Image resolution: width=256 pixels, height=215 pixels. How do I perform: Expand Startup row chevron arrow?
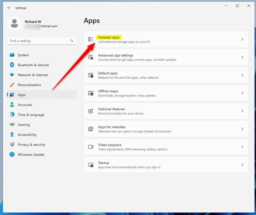pyautogui.click(x=242, y=165)
